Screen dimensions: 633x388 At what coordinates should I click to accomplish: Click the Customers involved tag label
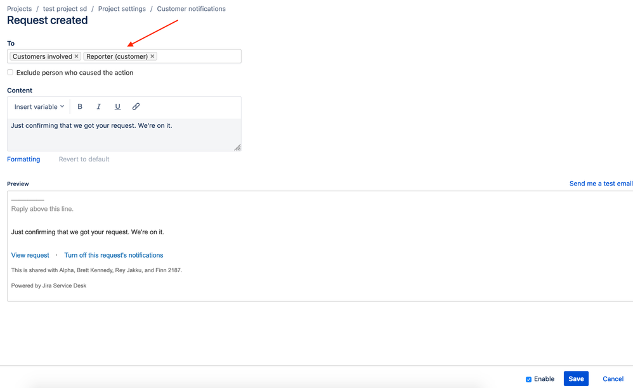point(42,56)
